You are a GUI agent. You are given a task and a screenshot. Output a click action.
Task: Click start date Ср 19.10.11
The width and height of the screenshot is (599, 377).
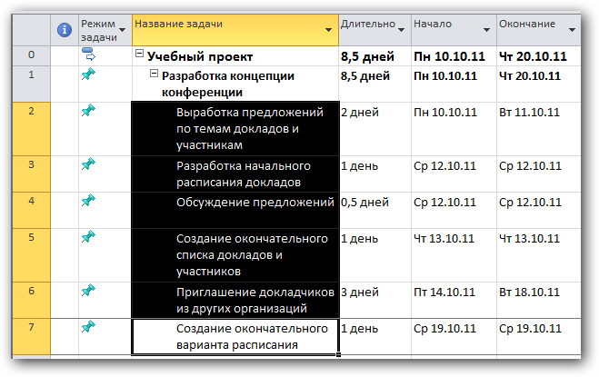[x=454, y=336]
